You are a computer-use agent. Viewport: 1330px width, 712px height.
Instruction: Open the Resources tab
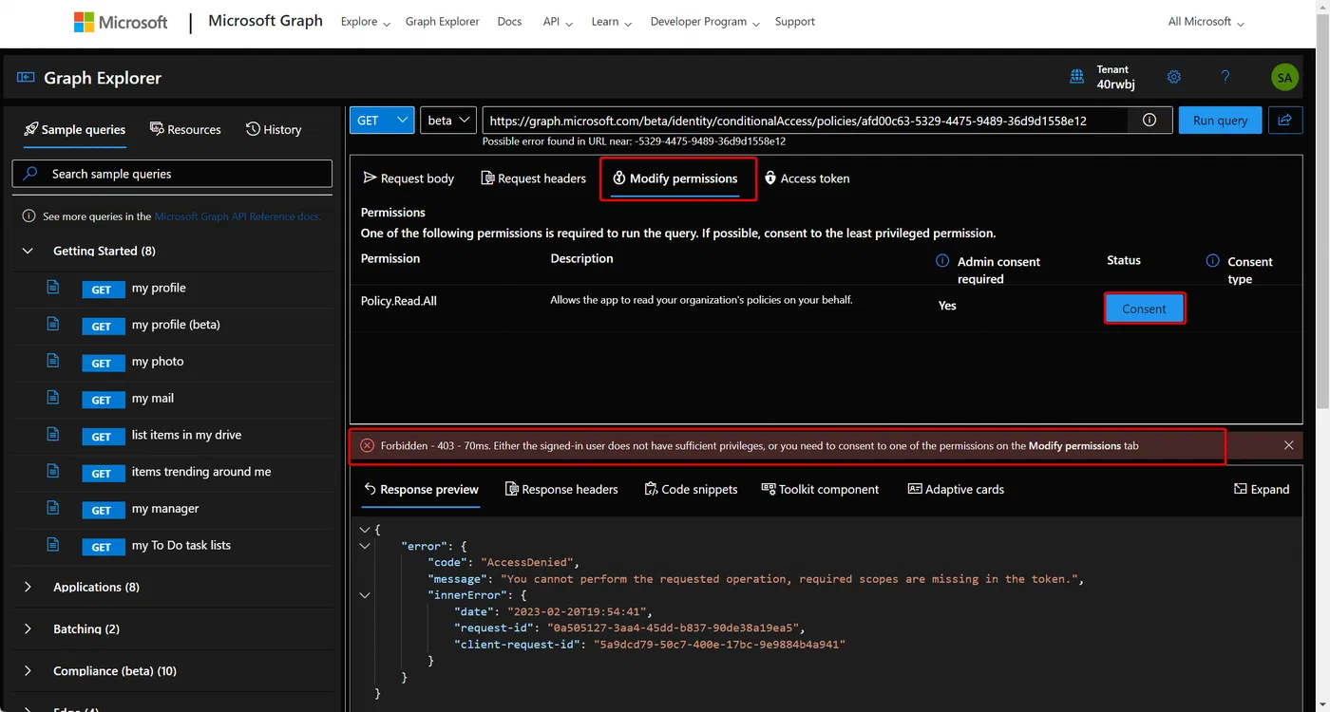pyautogui.click(x=185, y=129)
